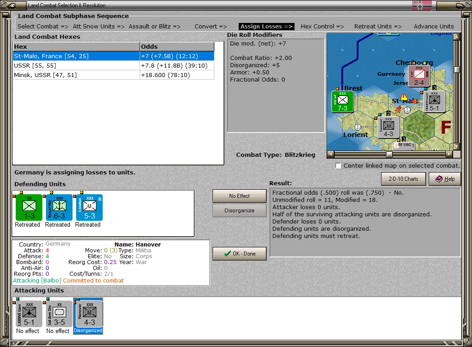This screenshot has width=472, height=347.
Task: Open the Help button
Action: pyautogui.click(x=445, y=179)
